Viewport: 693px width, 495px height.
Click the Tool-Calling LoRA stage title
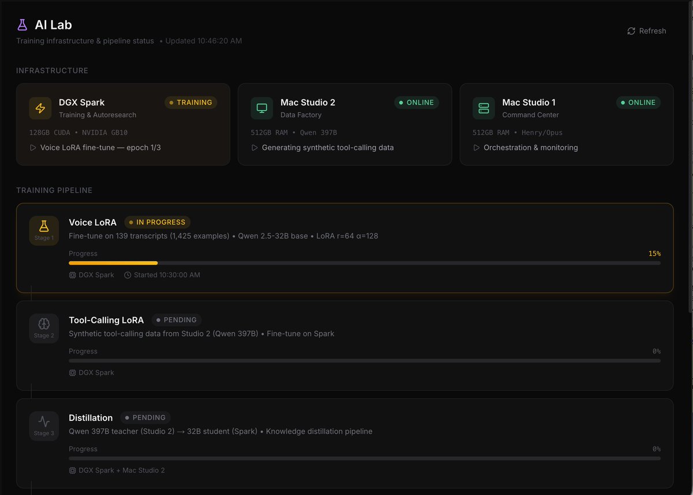pyautogui.click(x=106, y=320)
